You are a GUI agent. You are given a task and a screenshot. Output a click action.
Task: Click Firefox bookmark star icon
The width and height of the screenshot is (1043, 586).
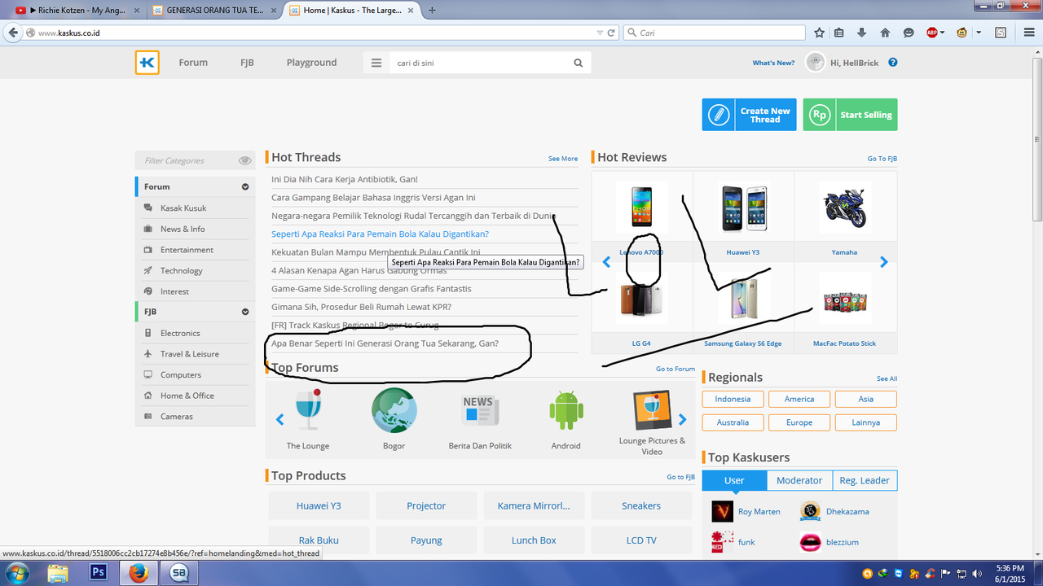(820, 33)
